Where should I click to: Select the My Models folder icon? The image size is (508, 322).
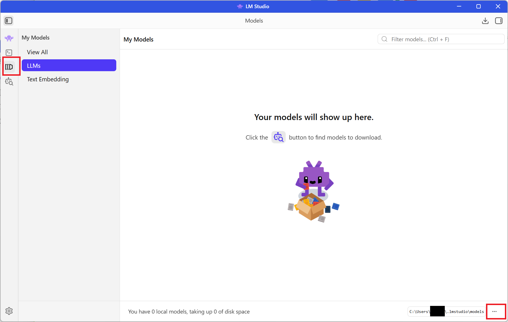9,67
